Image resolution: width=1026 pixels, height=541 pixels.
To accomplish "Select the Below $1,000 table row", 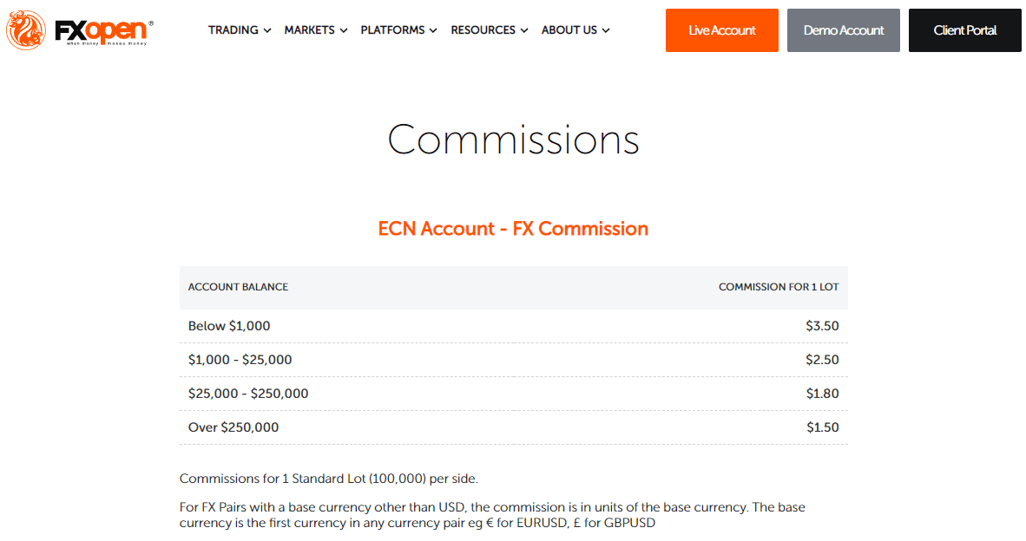I will [513, 326].
